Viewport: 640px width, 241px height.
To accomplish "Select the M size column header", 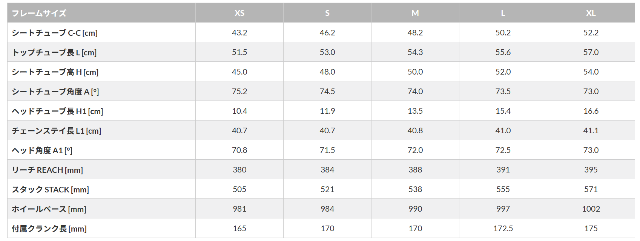I will (x=415, y=13).
